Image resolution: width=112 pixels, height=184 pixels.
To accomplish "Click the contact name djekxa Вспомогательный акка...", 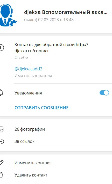I will tap(66, 12).
